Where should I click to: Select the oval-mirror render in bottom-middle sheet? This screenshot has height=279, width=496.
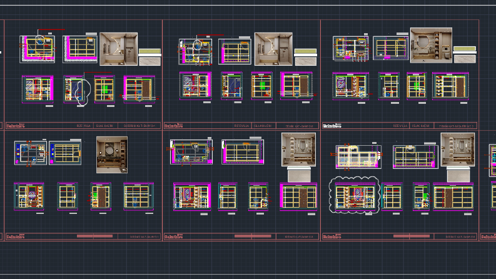point(298,150)
